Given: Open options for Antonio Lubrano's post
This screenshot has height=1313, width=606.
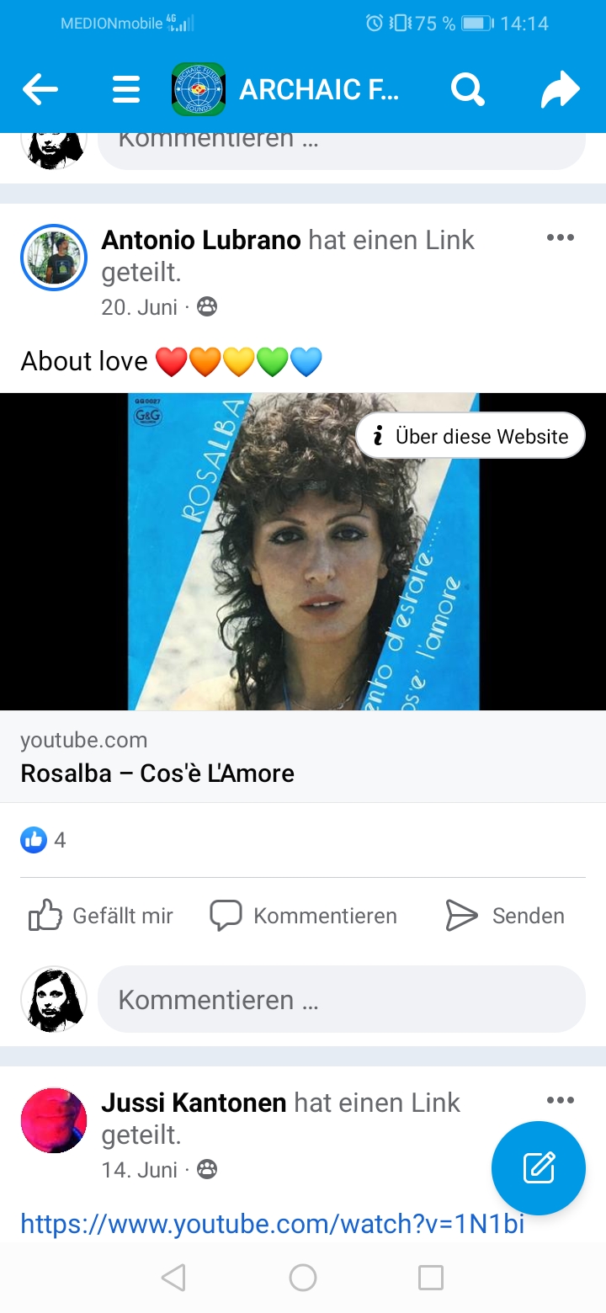Looking at the screenshot, I should coord(560,237).
